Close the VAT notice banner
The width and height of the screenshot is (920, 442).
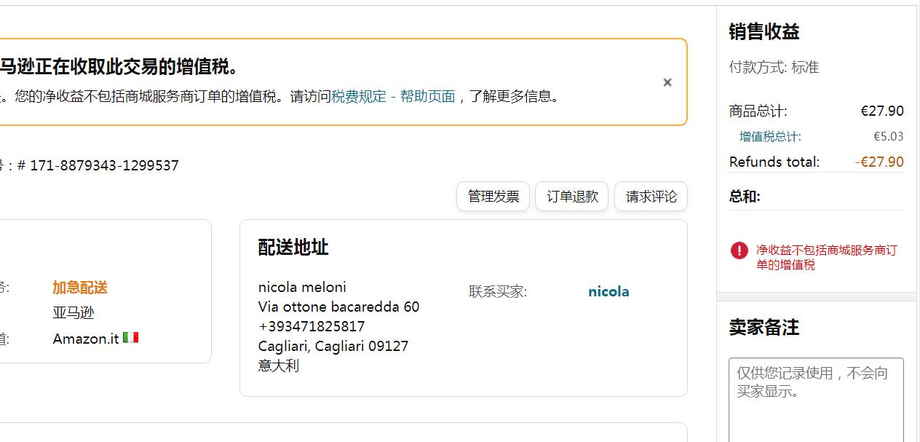pyautogui.click(x=667, y=82)
